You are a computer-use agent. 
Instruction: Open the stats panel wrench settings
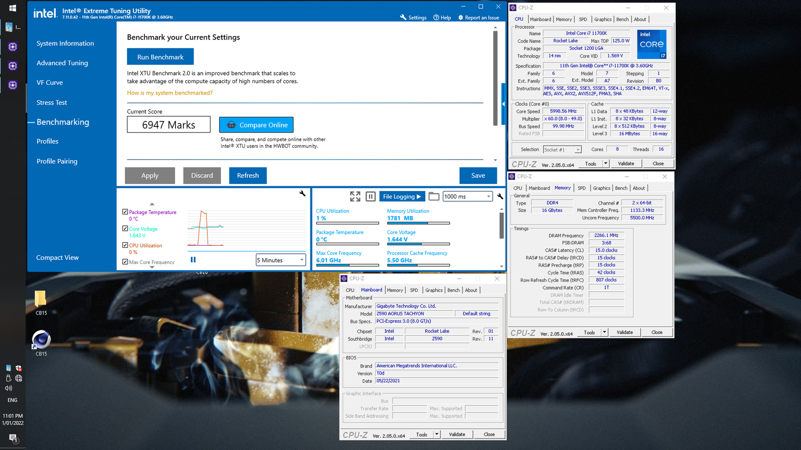click(500, 196)
